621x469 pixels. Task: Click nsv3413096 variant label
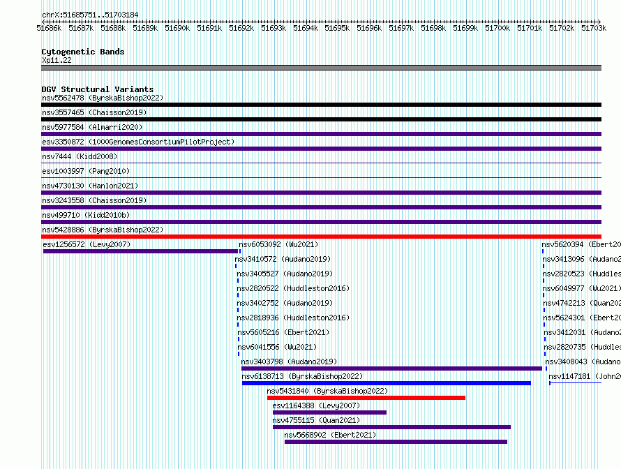click(x=582, y=259)
